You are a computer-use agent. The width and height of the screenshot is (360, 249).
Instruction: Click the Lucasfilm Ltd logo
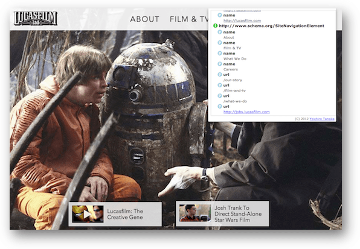point(36,18)
